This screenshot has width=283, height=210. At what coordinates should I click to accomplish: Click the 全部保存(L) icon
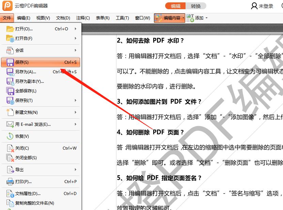click(x=10, y=91)
